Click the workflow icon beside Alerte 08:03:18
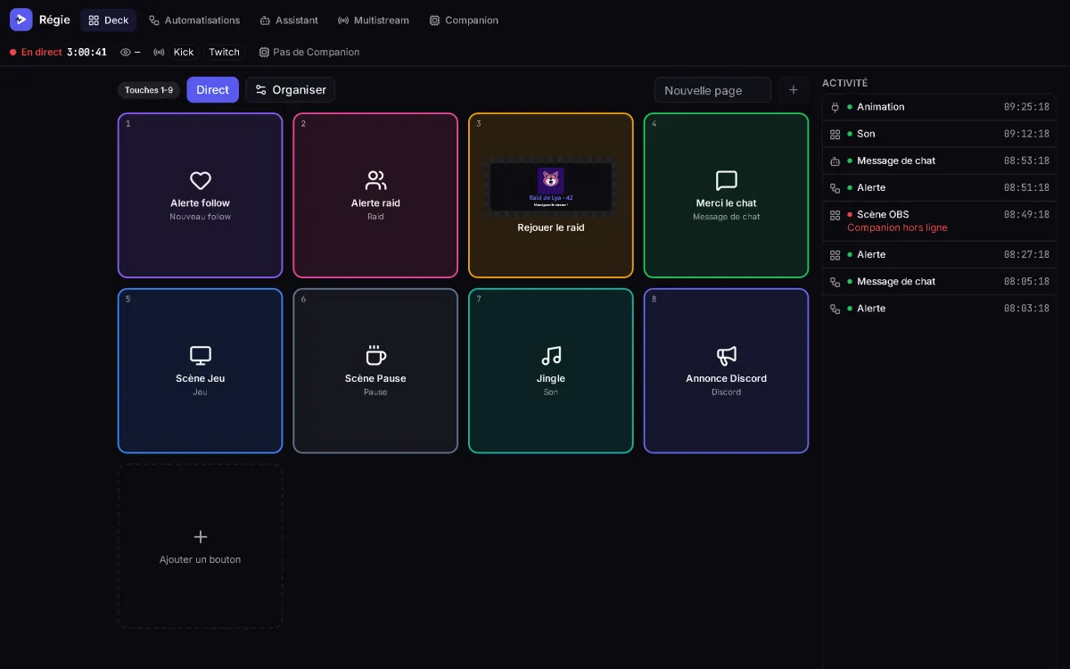Viewport: 1070px width, 669px height. [x=835, y=309]
